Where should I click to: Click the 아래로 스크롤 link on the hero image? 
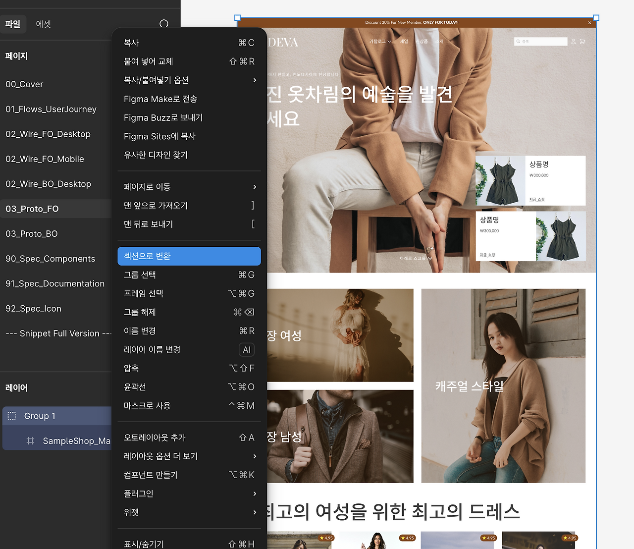(413, 258)
